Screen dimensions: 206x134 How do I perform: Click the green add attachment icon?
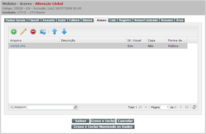(14, 32)
